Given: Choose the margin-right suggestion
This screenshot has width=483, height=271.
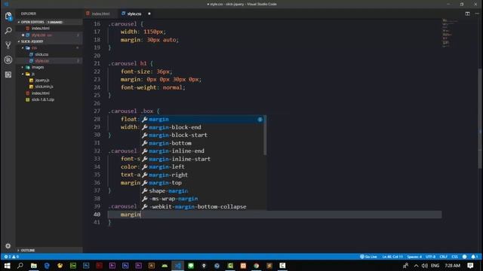Looking at the screenshot, I should pyautogui.click(x=202, y=175).
